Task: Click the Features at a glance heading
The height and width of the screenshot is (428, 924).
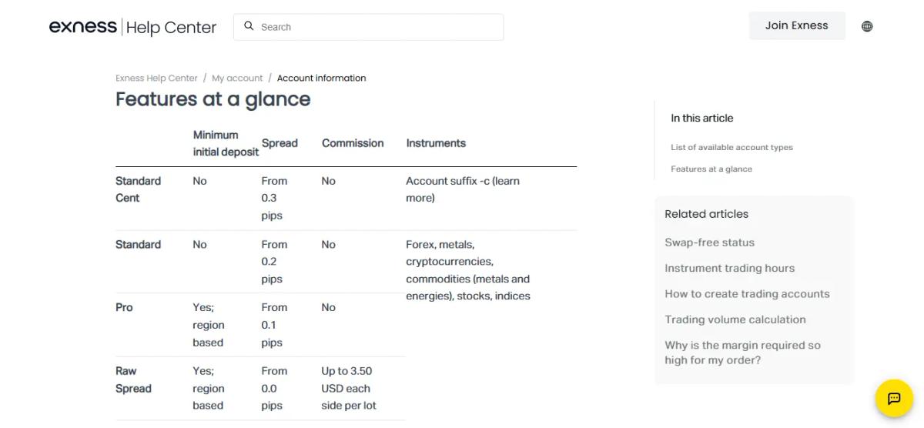Action: pos(213,99)
